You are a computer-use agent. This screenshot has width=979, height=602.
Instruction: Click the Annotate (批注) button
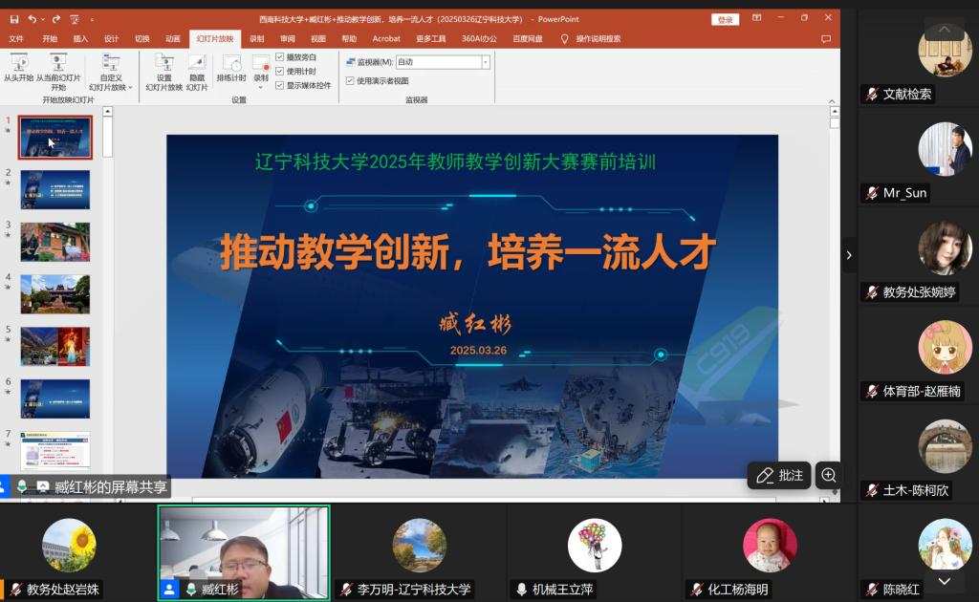pyautogui.click(x=779, y=475)
